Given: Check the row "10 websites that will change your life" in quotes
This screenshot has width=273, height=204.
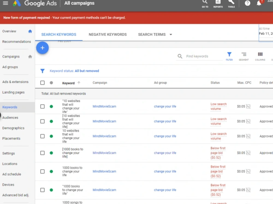Looking at the screenshot, I should 43,107.
